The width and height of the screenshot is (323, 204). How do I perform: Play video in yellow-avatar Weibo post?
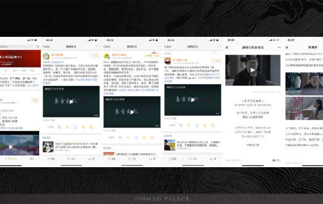tap(132, 112)
